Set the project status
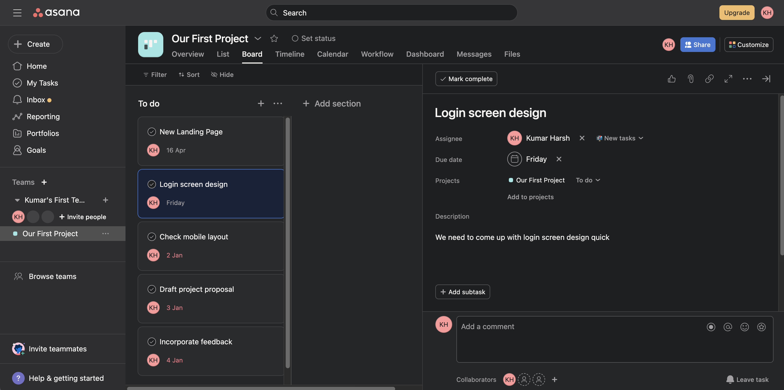The image size is (784, 390). click(x=313, y=38)
